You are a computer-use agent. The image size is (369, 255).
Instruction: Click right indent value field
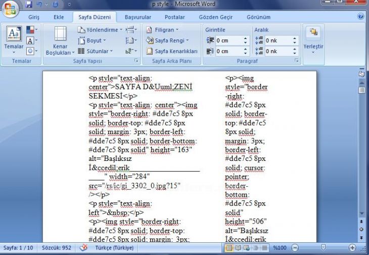point(229,51)
